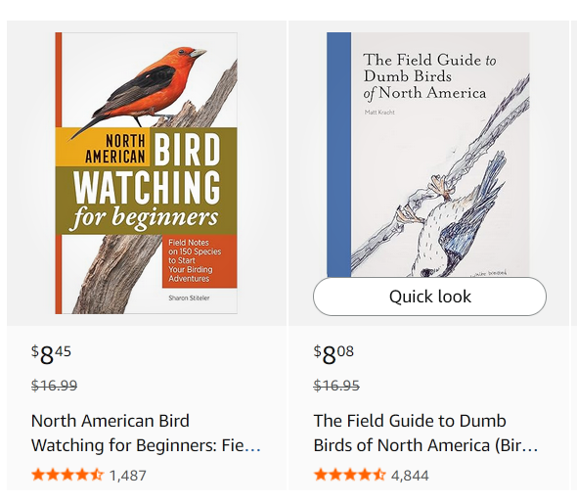Click the 'BIRD WATCHING for beginners' cover banner
The width and height of the screenshot is (577, 504).
pos(146,181)
